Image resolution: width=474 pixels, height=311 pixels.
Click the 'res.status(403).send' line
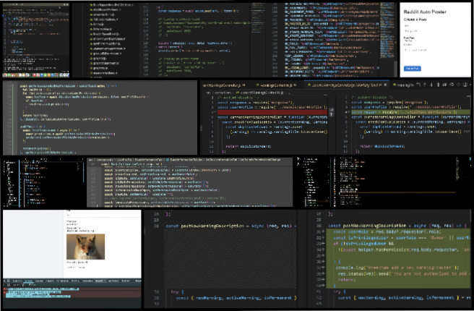(402, 274)
